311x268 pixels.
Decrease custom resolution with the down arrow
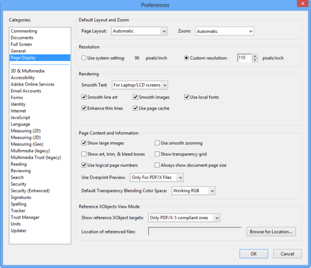click(x=255, y=60)
